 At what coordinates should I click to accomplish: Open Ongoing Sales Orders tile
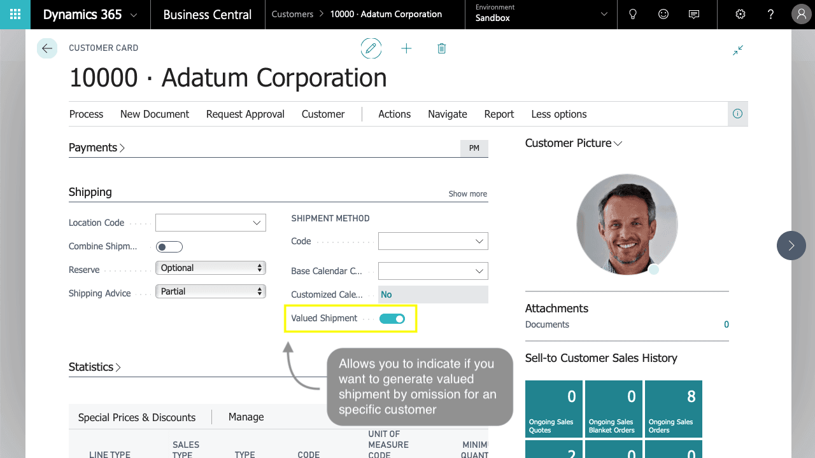pos(674,409)
